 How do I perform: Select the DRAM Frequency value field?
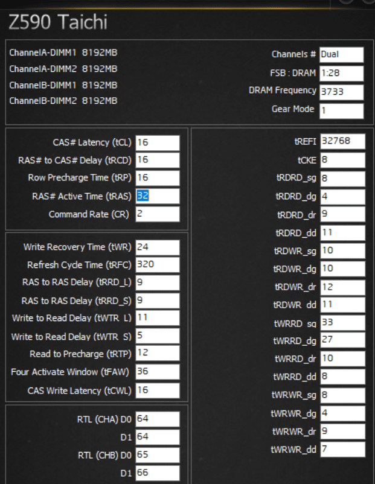tap(341, 92)
